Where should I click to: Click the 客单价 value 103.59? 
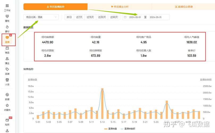click(192, 56)
